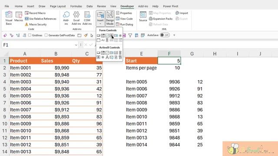Insert ActiveX Text Box
Image resolution: width=278 pixels, height=156 pixels.
(116, 53)
